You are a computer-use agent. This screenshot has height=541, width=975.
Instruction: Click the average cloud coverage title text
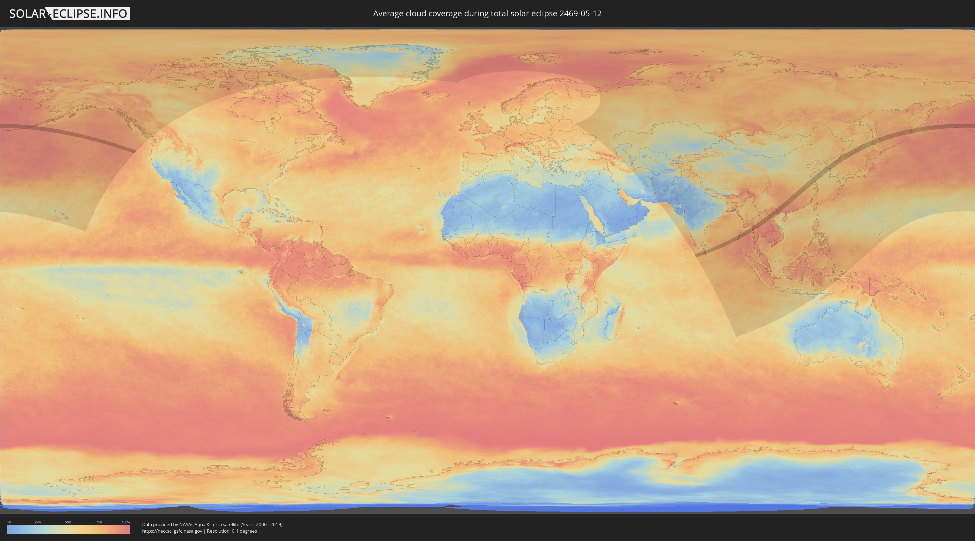click(487, 14)
